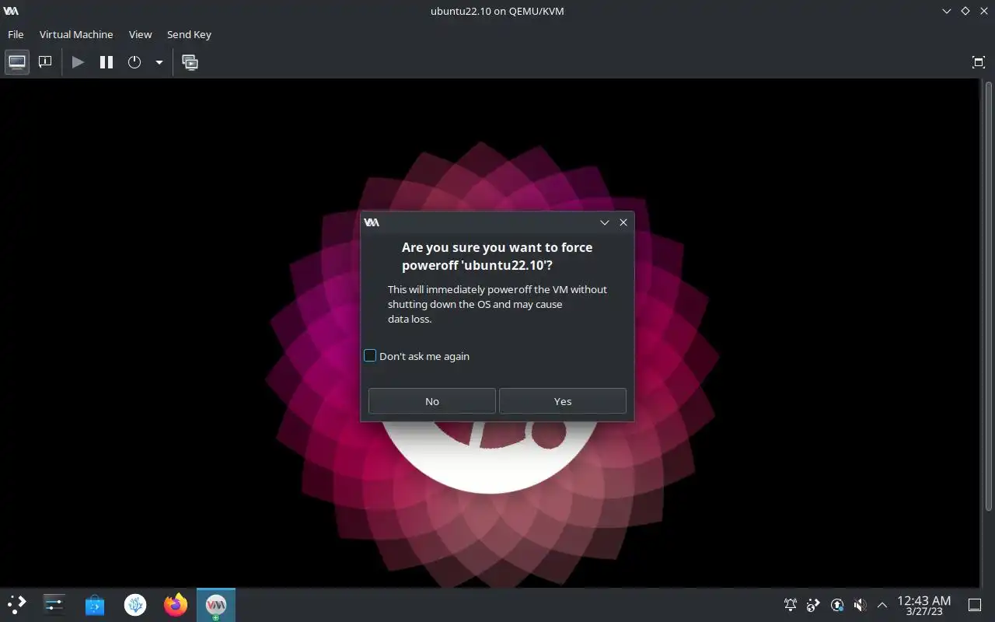Open the updates tray icon
Screen dimensions: 995x622
837,605
